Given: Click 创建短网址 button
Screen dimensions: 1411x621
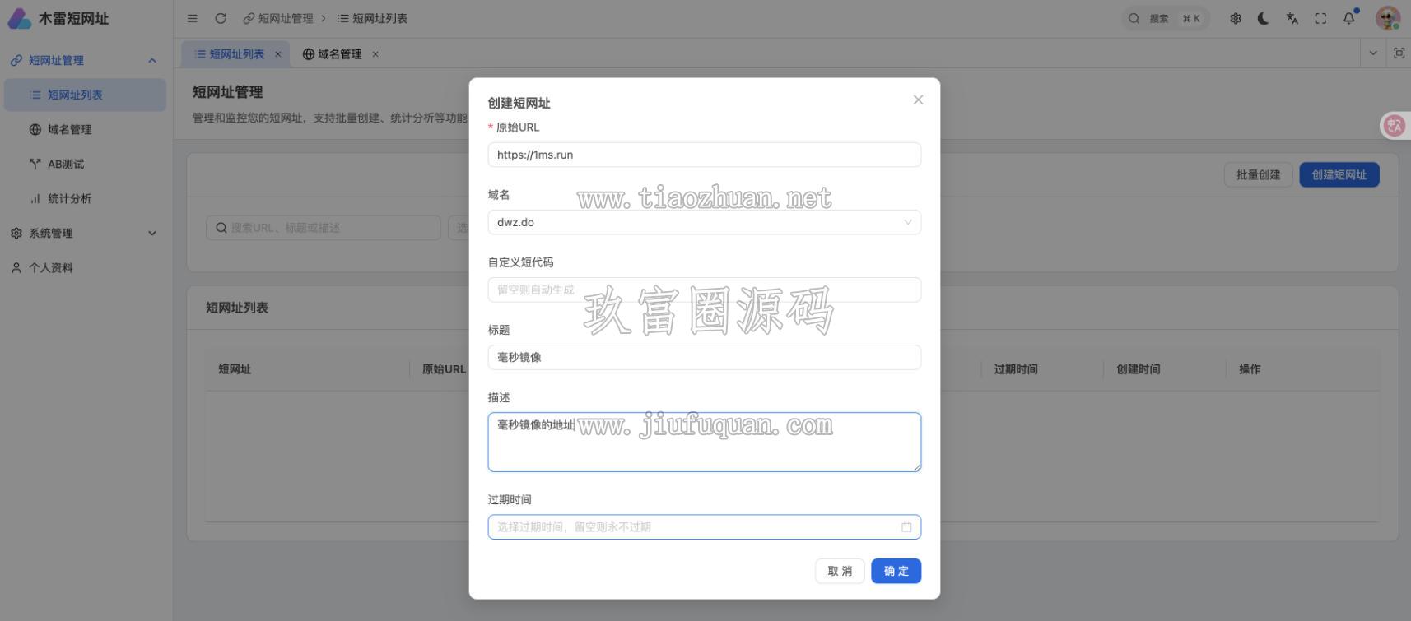Looking at the screenshot, I should (1339, 174).
